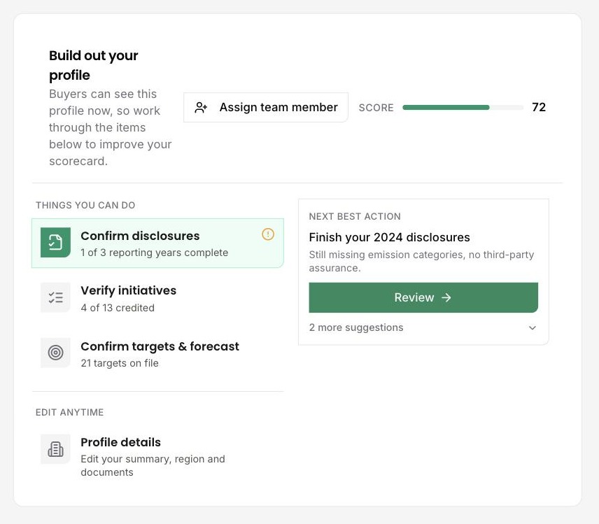The image size is (599, 524).
Task: Click the 'EDIT ANYTIME' label
Action: pos(69,413)
